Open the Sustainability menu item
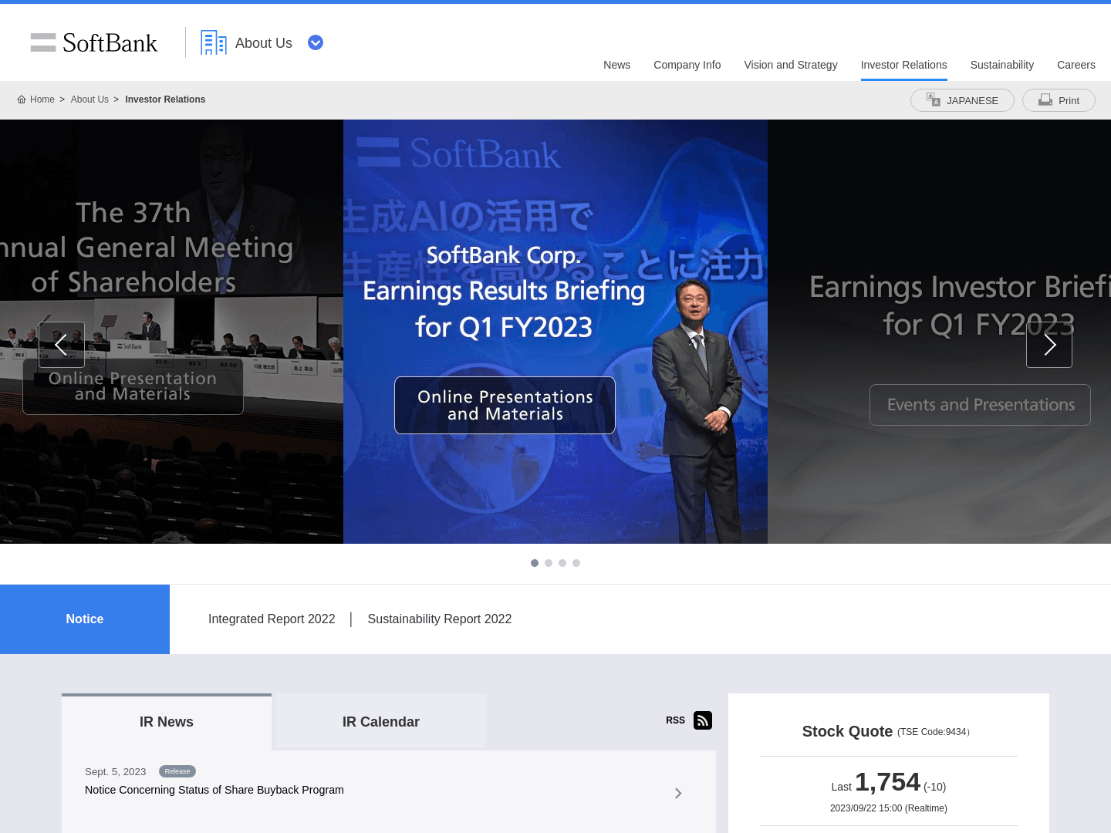Screen dimensions: 1111x833 coord(1001,65)
